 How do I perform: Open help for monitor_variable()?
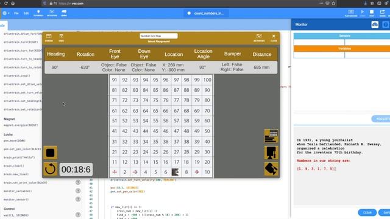(78, 191)
